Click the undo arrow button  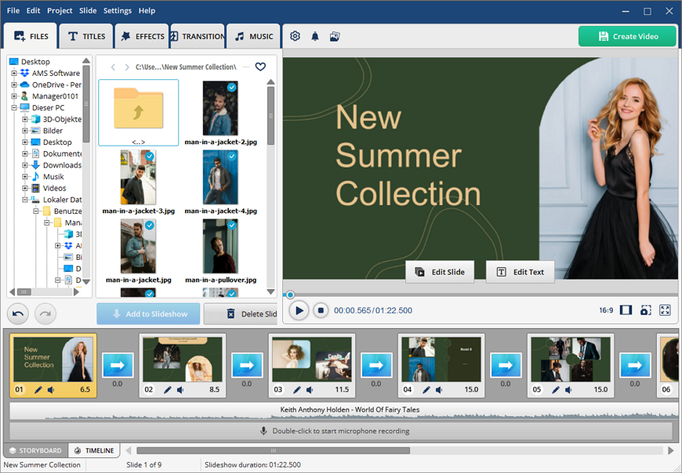click(19, 314)
